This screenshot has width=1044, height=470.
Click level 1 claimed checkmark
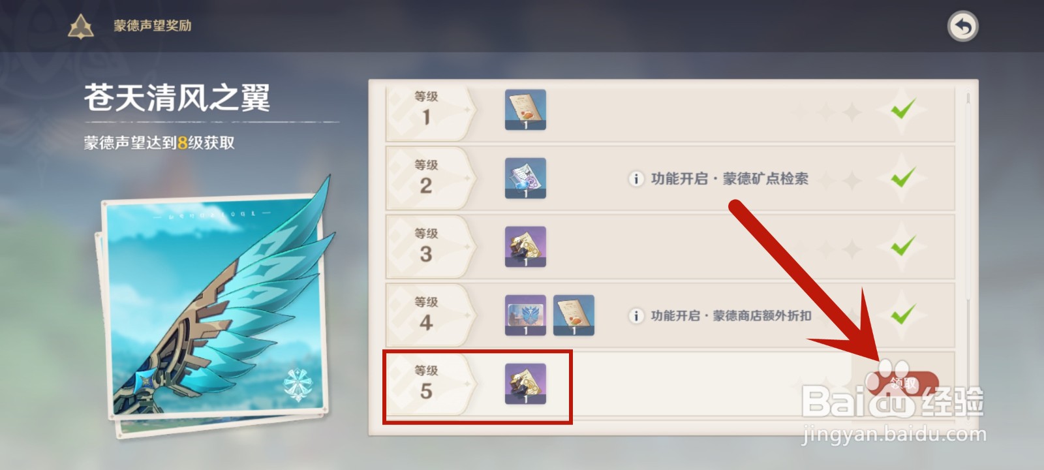(903, 109)
